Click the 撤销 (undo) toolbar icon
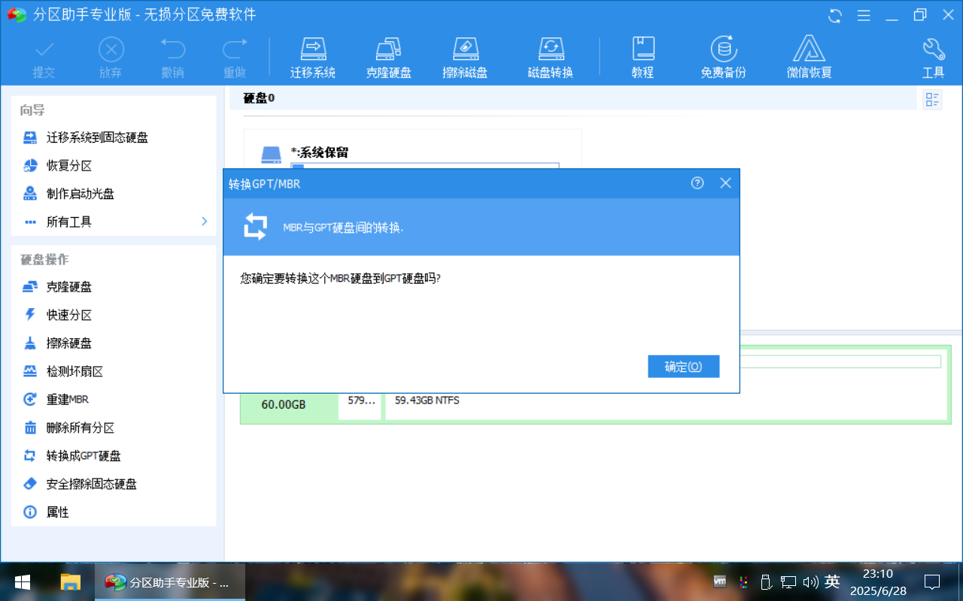963x601 pixels. 172,58
